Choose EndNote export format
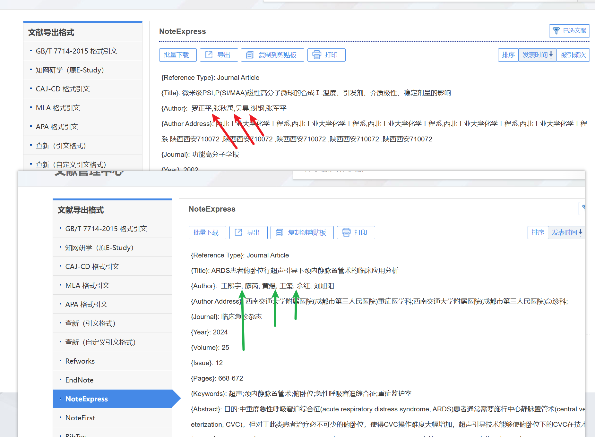The image size is (595, 437). pos(112,380)
